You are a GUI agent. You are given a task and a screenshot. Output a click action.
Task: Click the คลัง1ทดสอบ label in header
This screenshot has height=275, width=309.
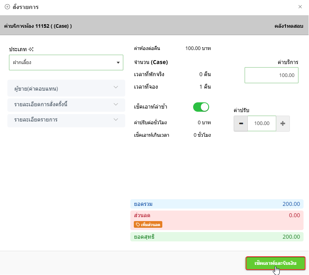(289, 26)
